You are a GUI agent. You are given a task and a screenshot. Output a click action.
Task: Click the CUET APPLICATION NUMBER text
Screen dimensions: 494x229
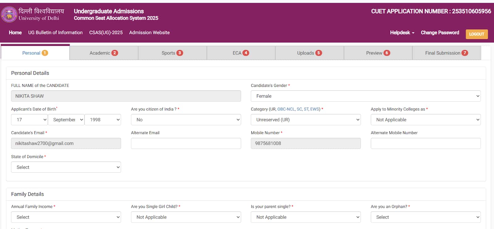[x=431, y=11]
